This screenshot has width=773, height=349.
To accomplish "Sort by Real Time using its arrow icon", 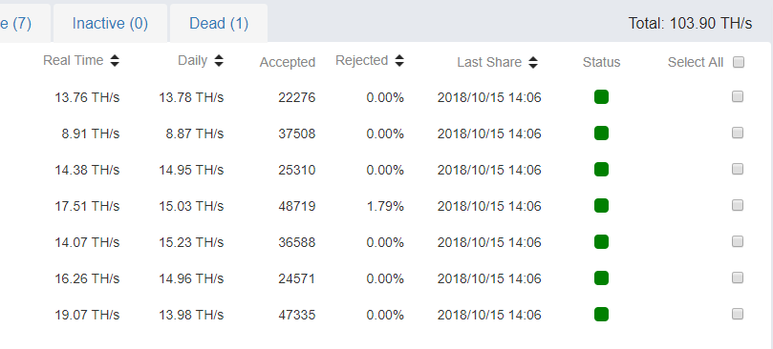I will click(x=115, y=60).
